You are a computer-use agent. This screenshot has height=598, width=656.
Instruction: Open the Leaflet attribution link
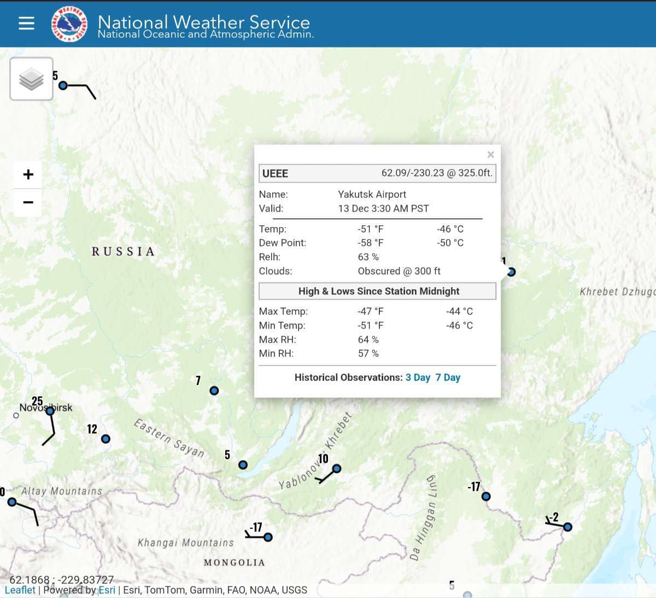(x=20, y=590)
